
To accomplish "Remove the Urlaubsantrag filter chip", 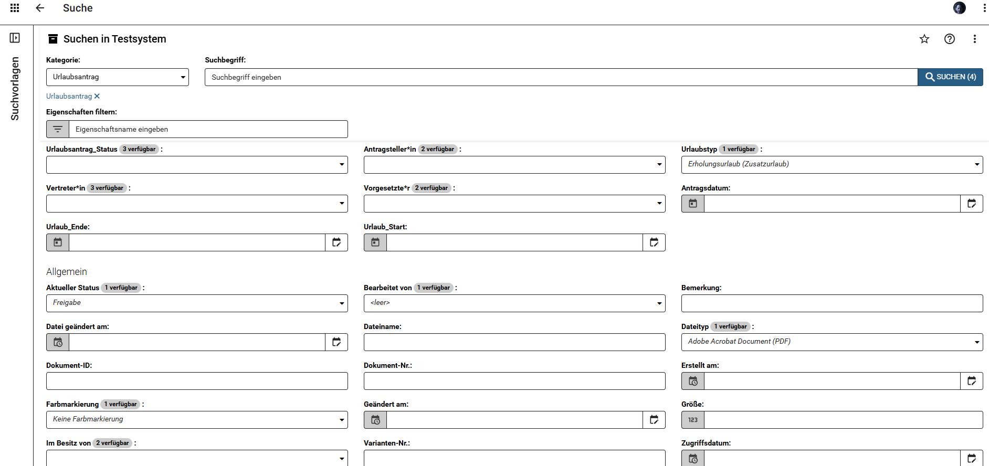I will (97, 96).
